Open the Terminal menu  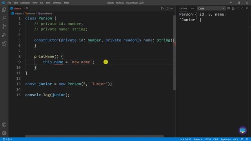coord(57,3)
